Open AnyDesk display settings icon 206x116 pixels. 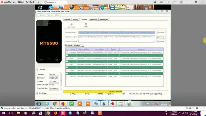tap(175, 2)
